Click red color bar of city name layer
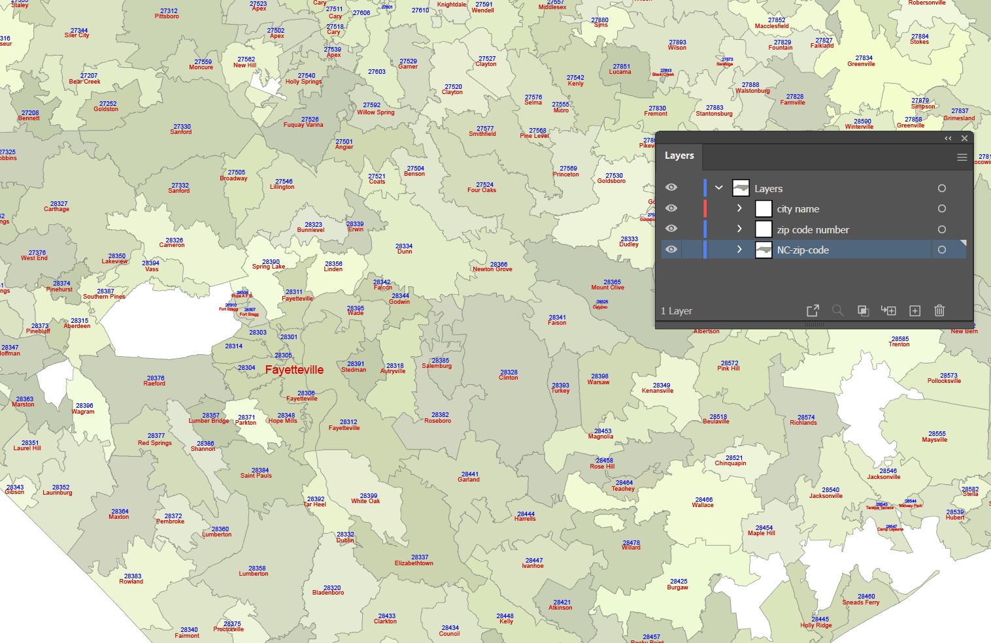Viewport: 991px width, 643px height. click(705, 208)
